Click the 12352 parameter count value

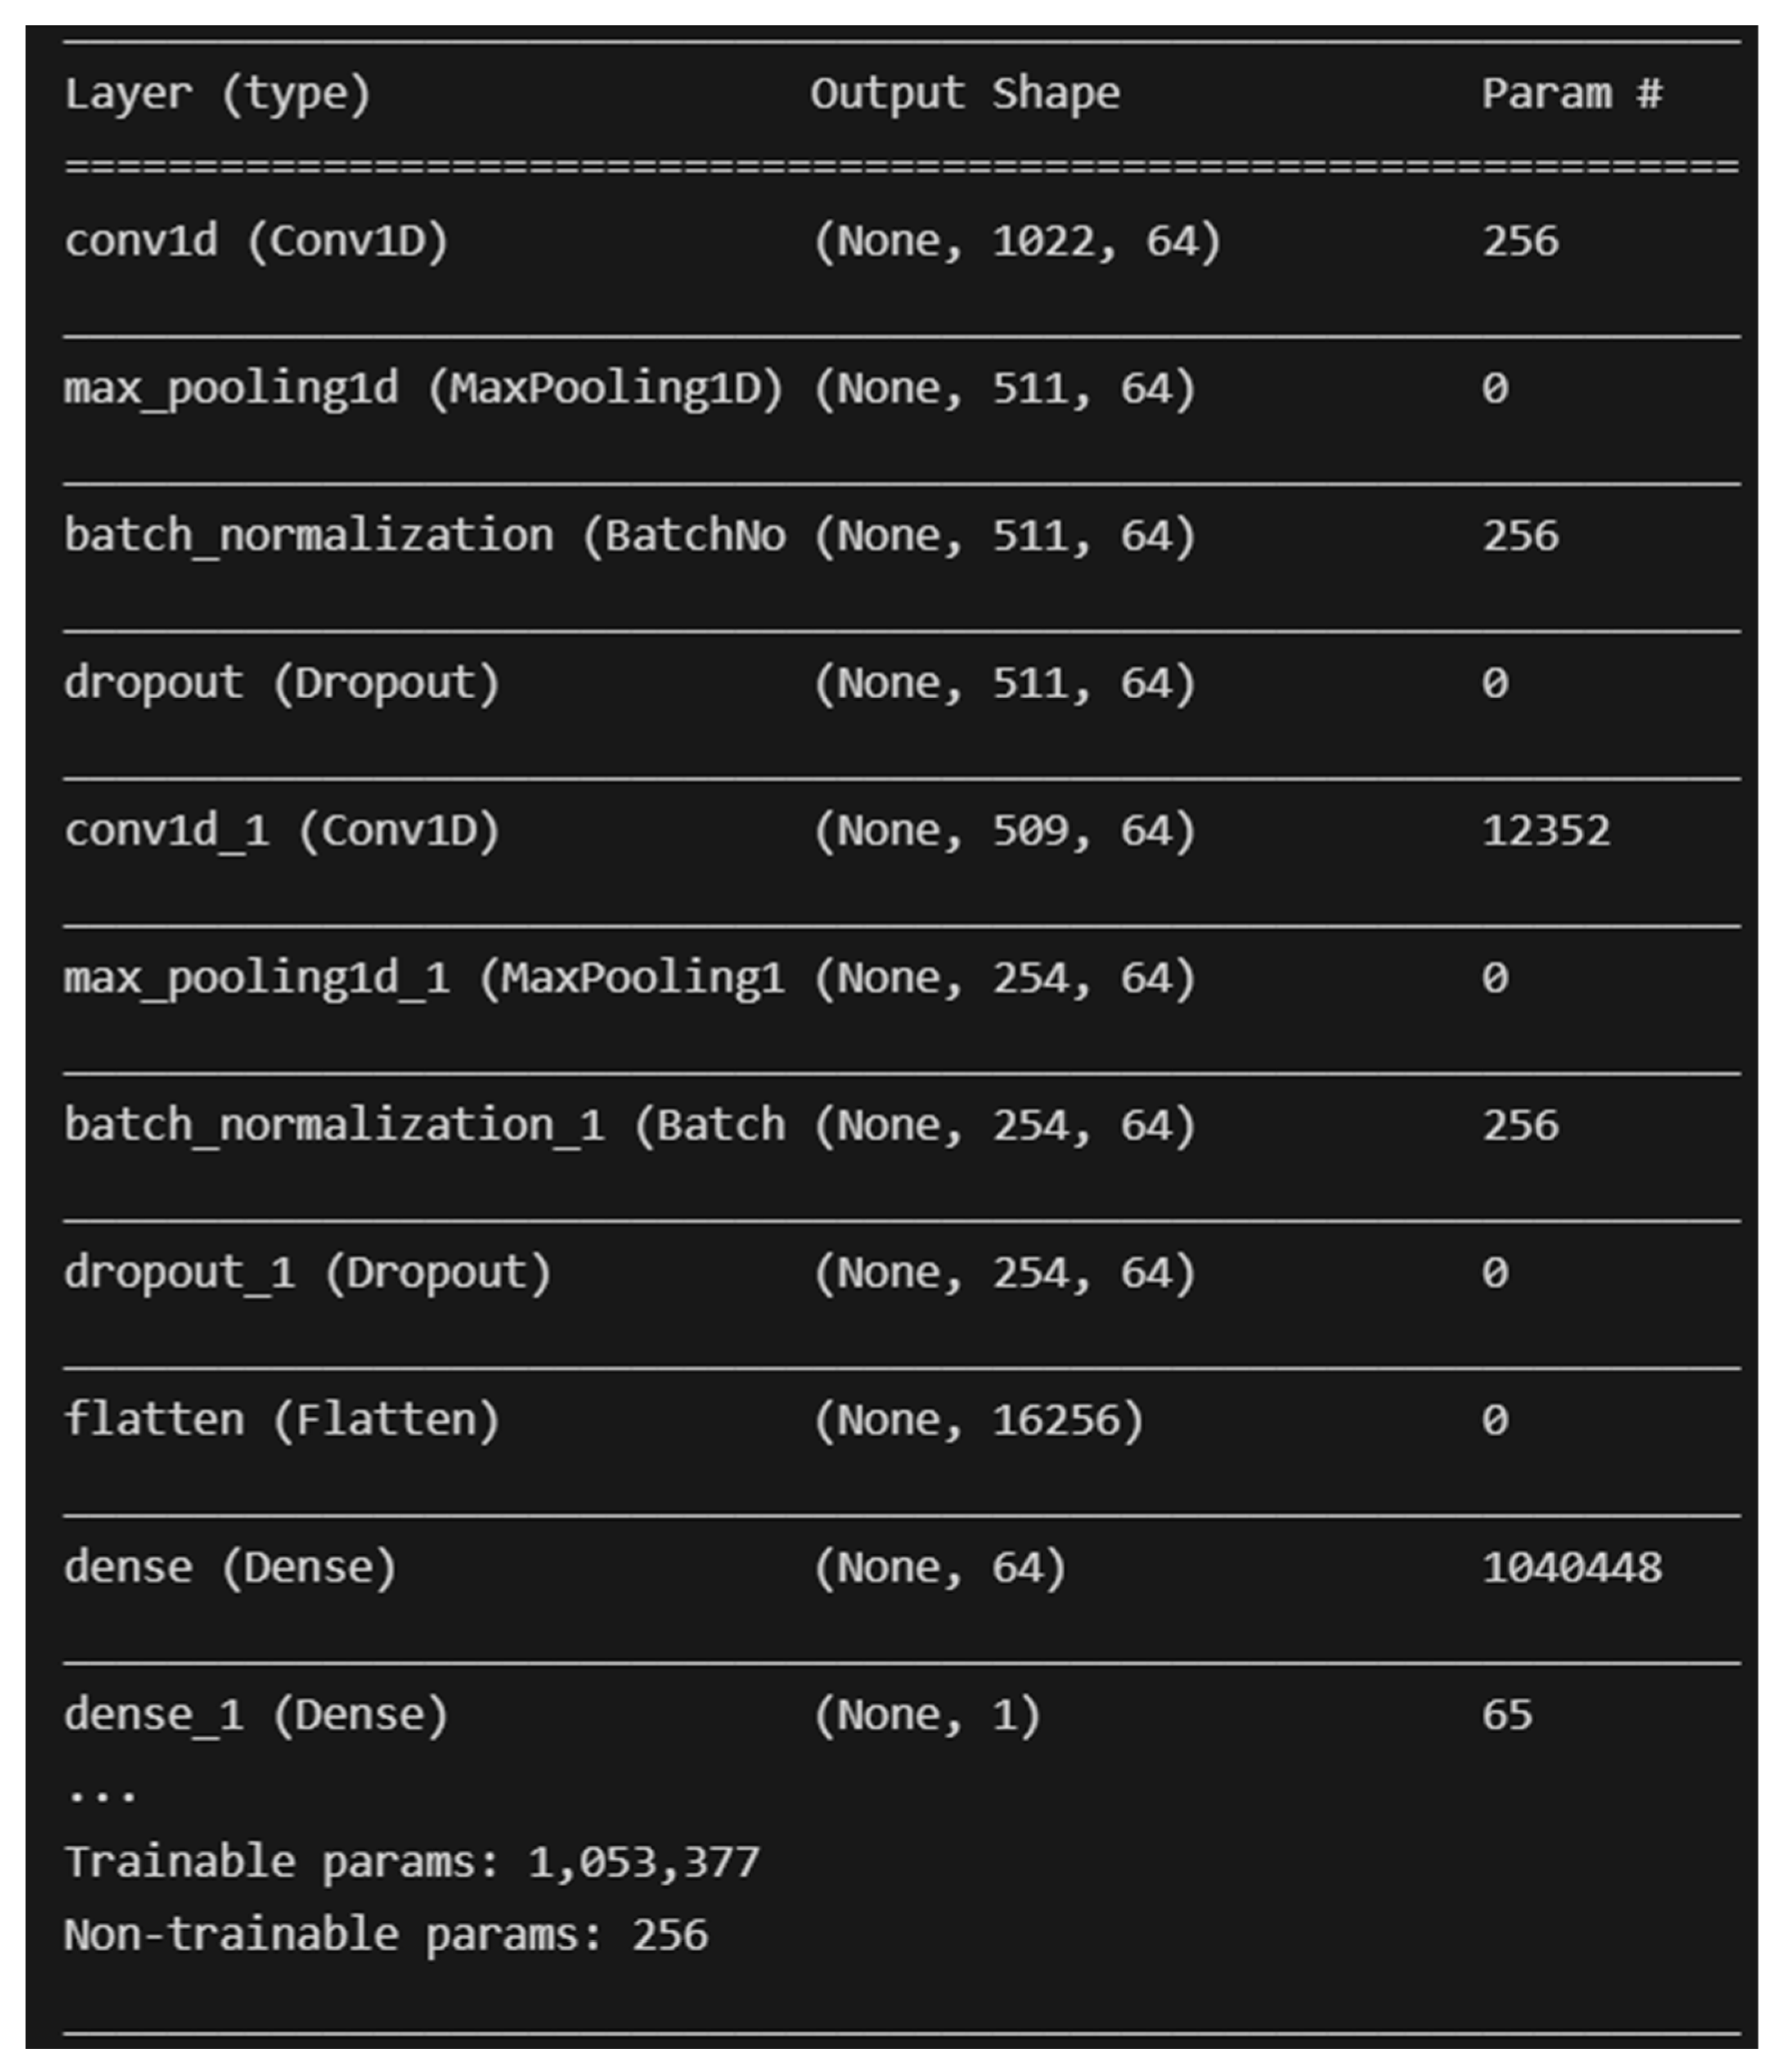coord(1545,831)
